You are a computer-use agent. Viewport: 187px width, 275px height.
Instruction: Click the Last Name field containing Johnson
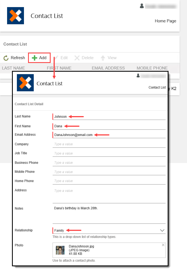pos(109,117)
